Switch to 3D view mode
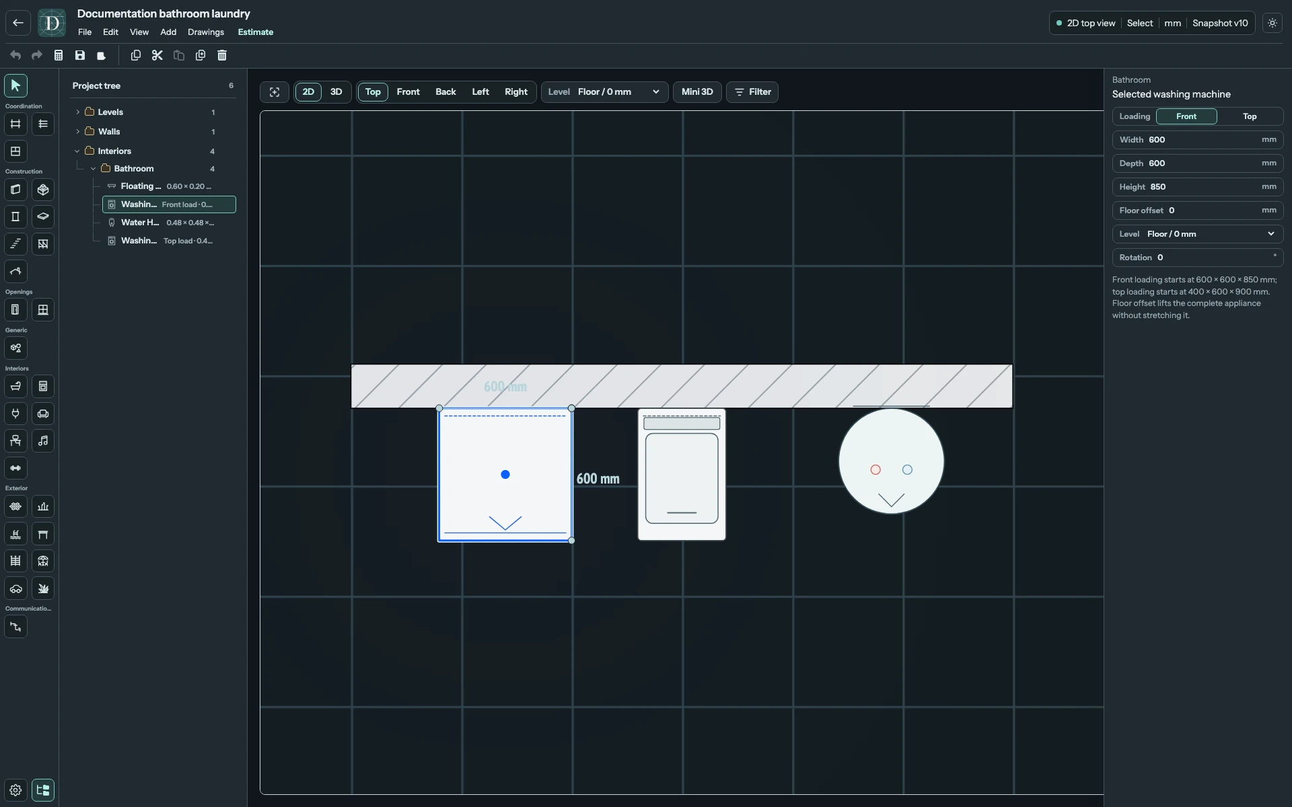 pyautogui.click(x=336, y=92)
